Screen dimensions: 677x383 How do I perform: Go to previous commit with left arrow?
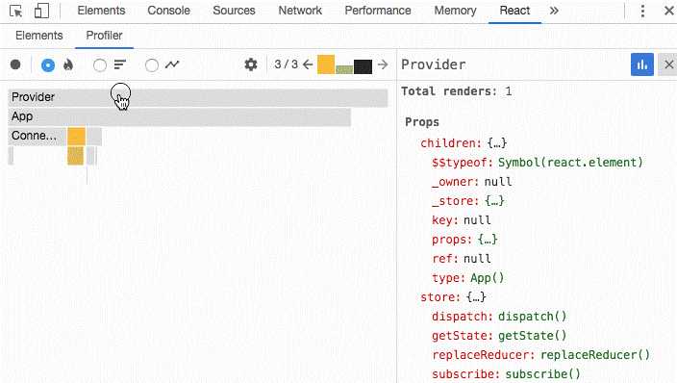pos(308,64)
